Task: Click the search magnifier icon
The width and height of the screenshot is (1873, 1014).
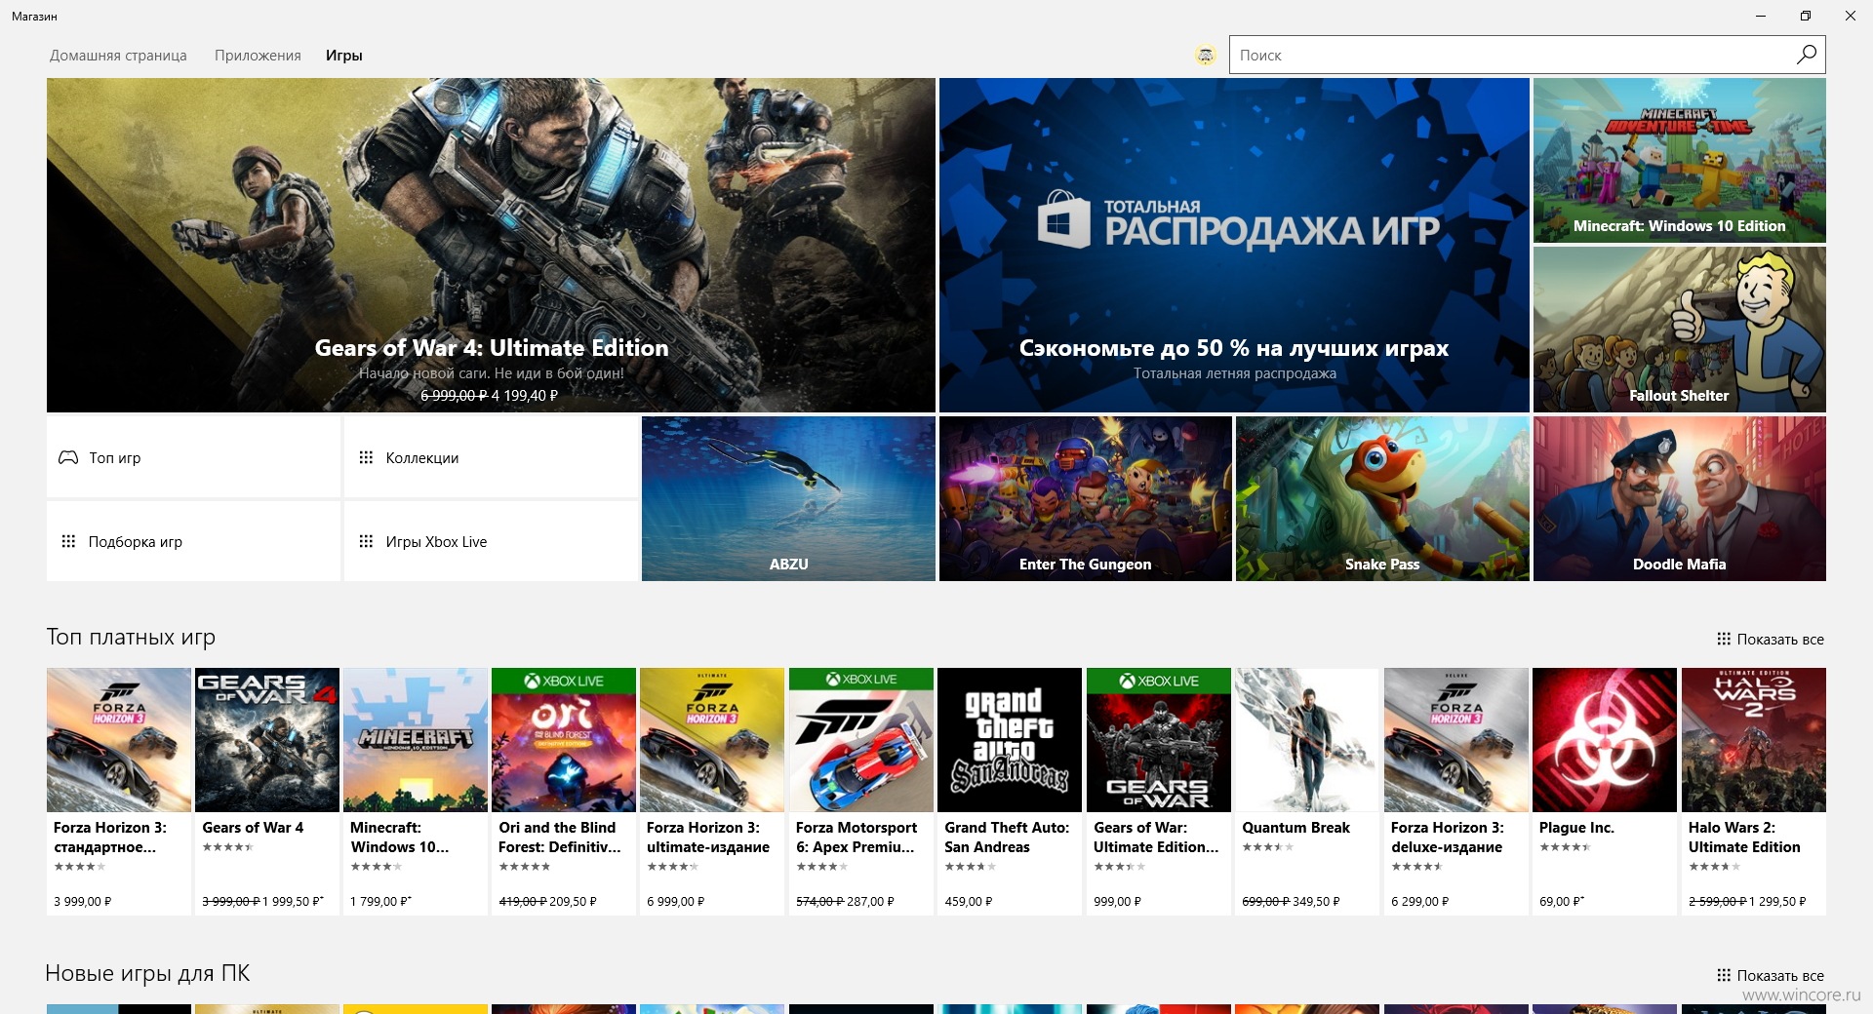Action: 1806,55
